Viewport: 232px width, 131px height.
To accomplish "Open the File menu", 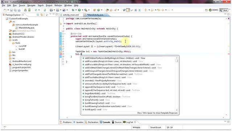I will point(3,5).
